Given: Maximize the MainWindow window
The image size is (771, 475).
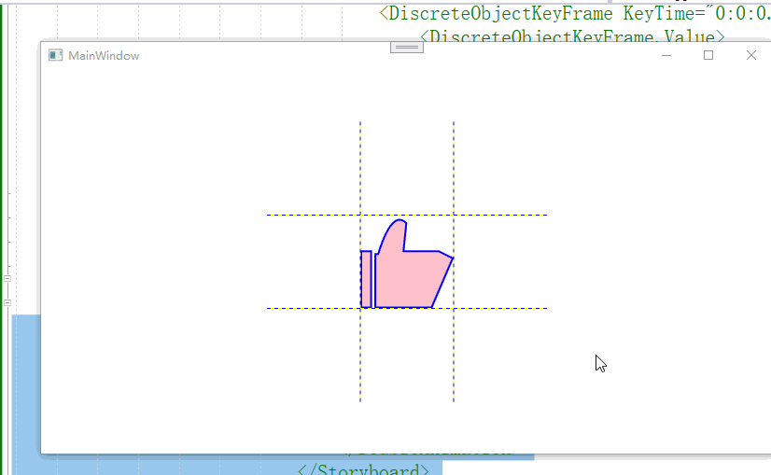Looking at the screenshot, I should pyautogui.click(x=708, y=56).
